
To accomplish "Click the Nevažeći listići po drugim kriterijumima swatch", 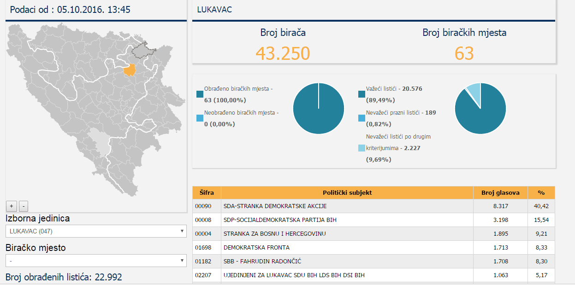I will tap(362, 148).
